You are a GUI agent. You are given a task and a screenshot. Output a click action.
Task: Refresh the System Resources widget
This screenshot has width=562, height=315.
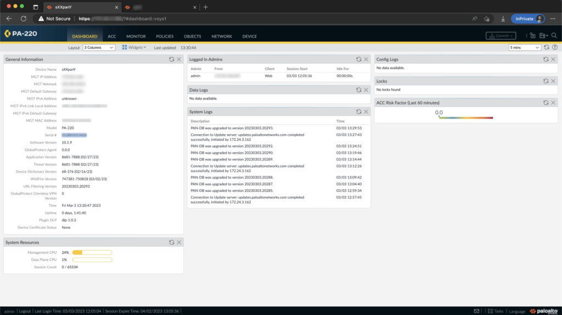172,242
